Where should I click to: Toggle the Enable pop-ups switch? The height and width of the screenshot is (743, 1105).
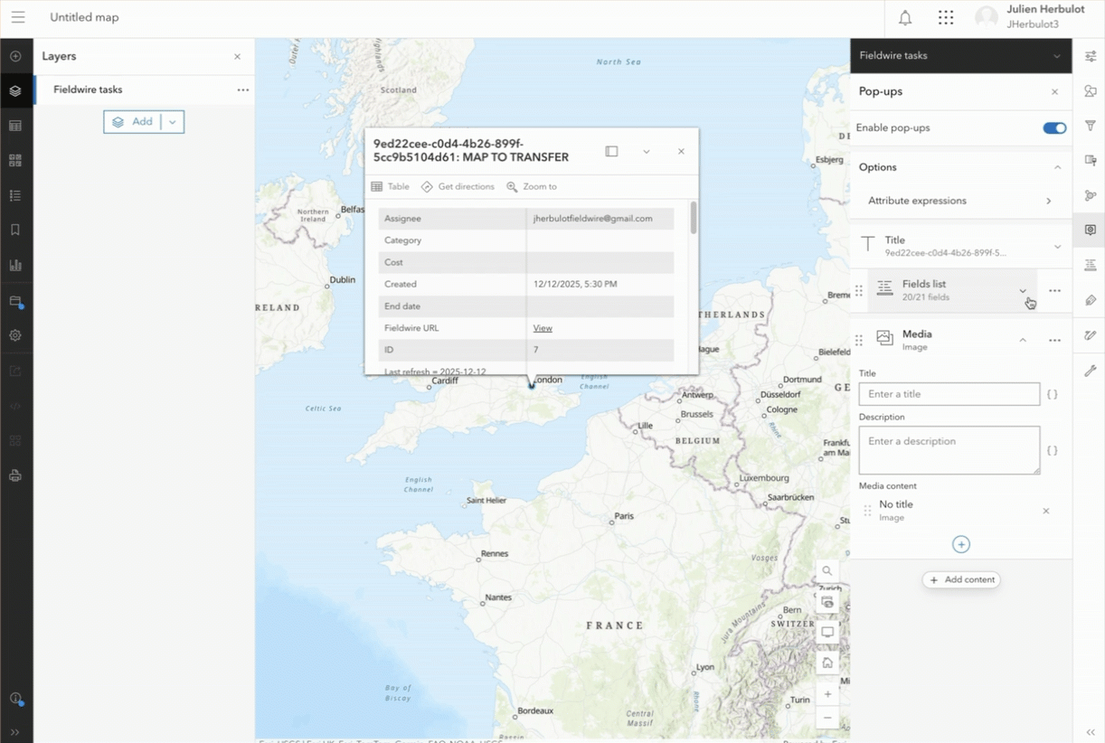click(x=1054, y=128)
